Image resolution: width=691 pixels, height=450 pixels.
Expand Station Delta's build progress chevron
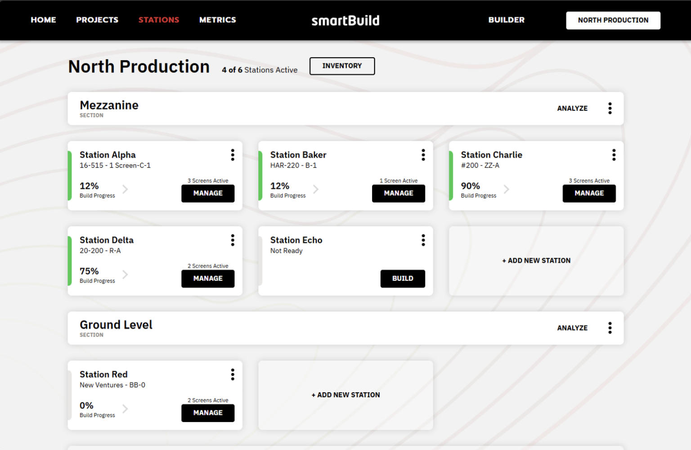126,274
